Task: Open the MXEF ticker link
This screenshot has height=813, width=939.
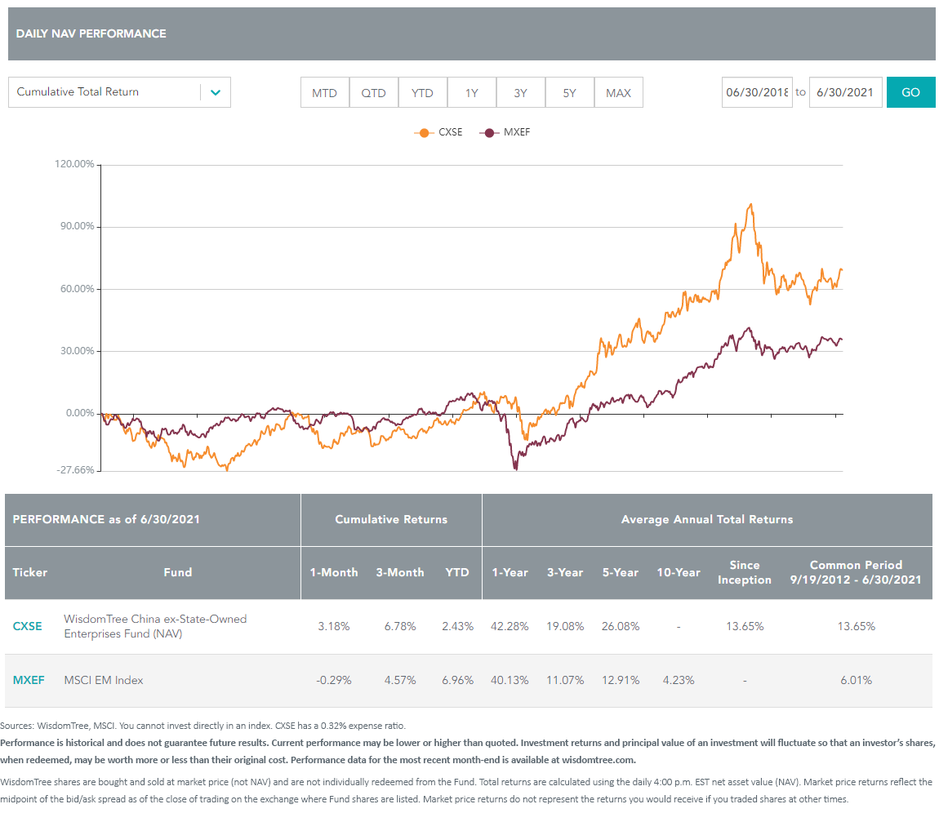Action: (x=29, y=680)
